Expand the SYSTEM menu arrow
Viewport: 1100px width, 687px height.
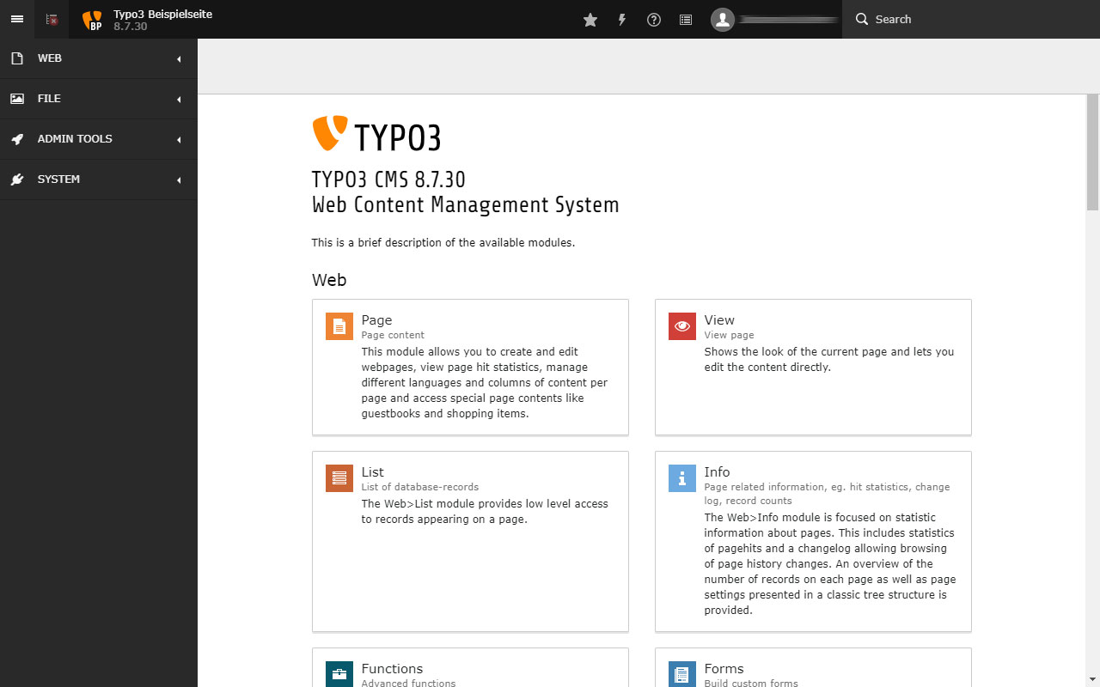pyautogui.click(x=179, y=180)
